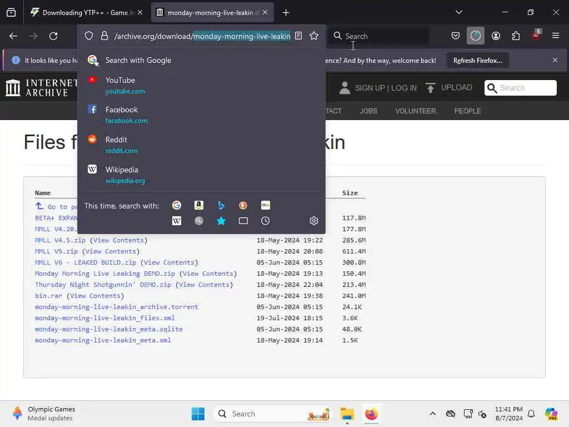Bookmark this page with the star icon

(314, 36)
